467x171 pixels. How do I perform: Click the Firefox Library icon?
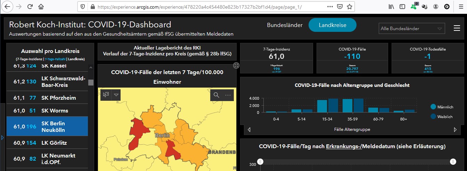(391, 7)
